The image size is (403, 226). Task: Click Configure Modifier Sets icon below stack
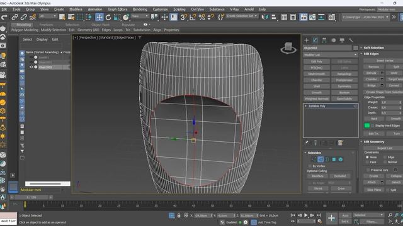click(x=341, y=143)
